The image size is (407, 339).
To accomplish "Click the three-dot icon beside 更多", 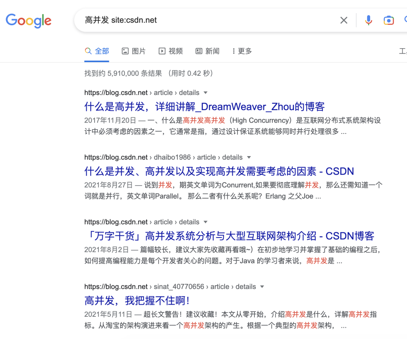I will click(234, 51).
